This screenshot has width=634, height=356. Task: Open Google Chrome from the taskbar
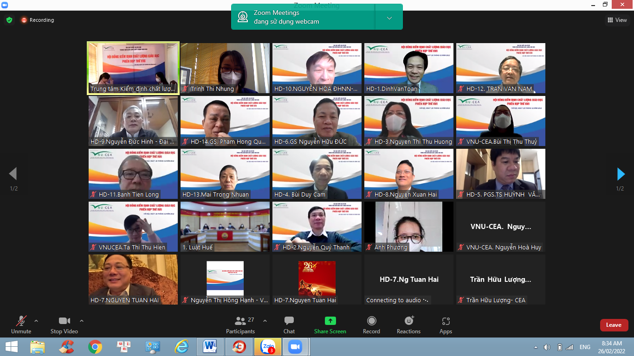pos(95,347)
